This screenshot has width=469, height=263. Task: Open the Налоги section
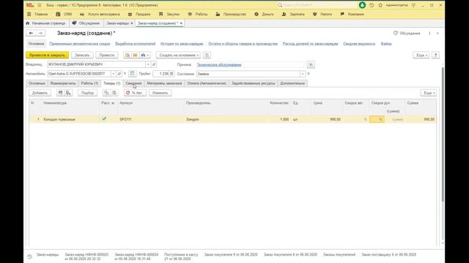coord(322,14)
